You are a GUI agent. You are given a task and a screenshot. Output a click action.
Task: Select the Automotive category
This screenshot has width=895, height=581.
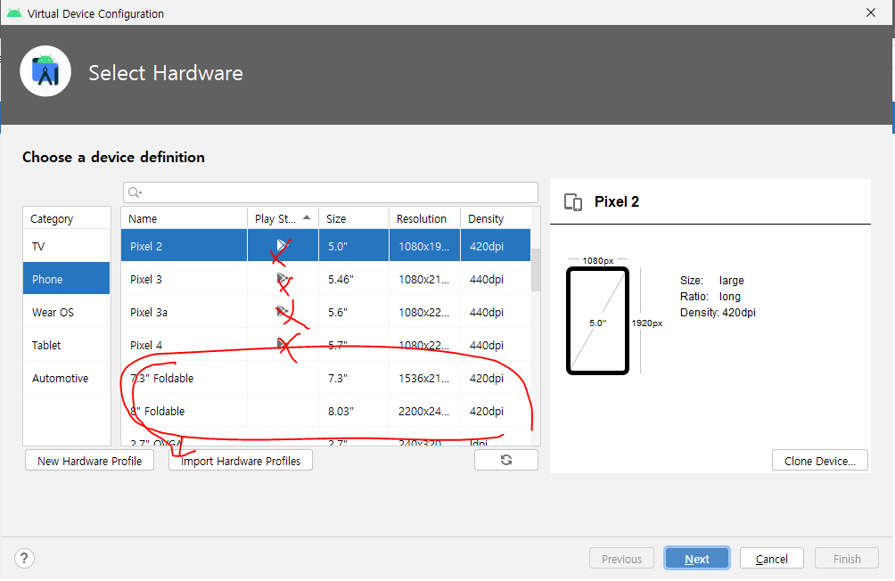(67, 378)
